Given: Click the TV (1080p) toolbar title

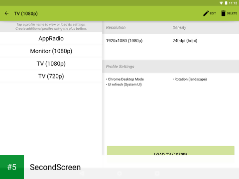Looking at the screenshot, I should coord(26,13).
